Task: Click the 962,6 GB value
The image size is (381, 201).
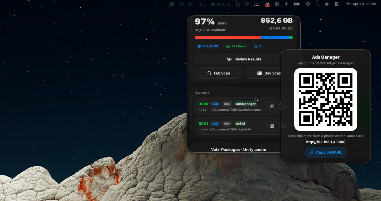Action: point(277,21)
